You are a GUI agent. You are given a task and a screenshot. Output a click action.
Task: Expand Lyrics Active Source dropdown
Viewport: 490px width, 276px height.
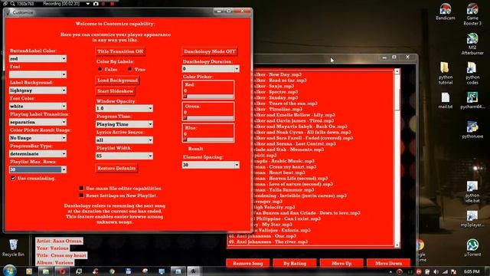(x=124, y=140)
